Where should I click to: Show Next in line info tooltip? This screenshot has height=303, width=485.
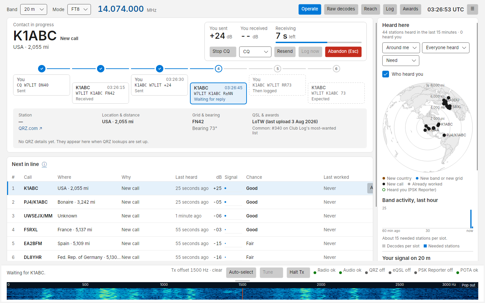tap(44, 164)
